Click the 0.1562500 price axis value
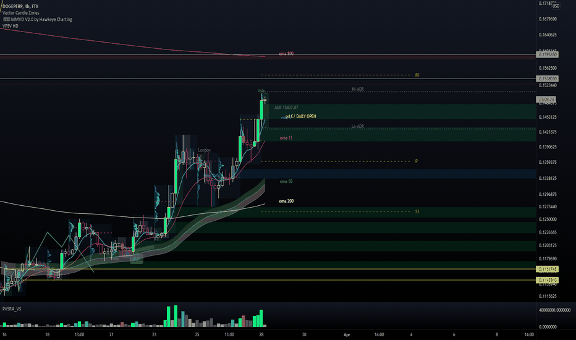The width and height of the screenshot is (576, 340). coord(548,69)
